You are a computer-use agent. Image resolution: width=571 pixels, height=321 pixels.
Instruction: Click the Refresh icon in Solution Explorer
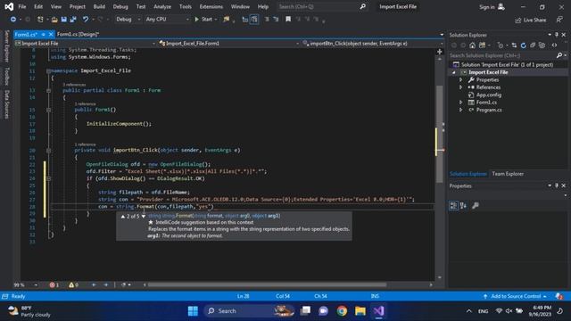(524, 45)
